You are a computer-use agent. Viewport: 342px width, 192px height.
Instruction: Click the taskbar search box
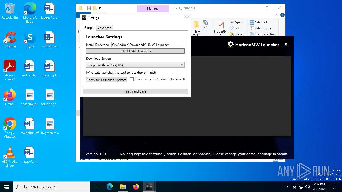51,187
